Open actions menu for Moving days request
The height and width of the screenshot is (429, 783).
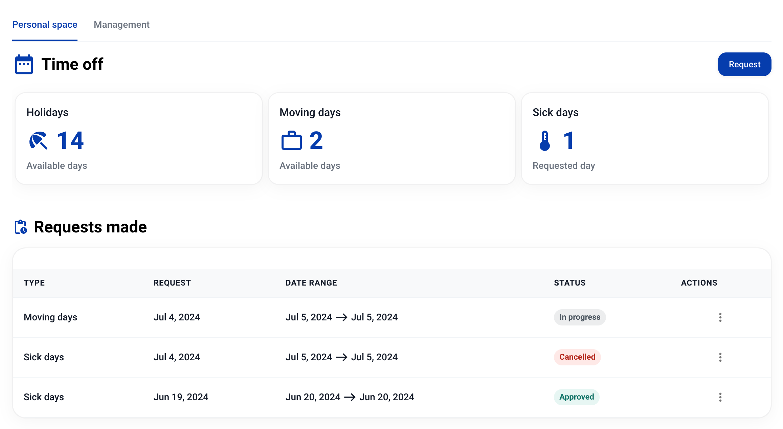720,317
